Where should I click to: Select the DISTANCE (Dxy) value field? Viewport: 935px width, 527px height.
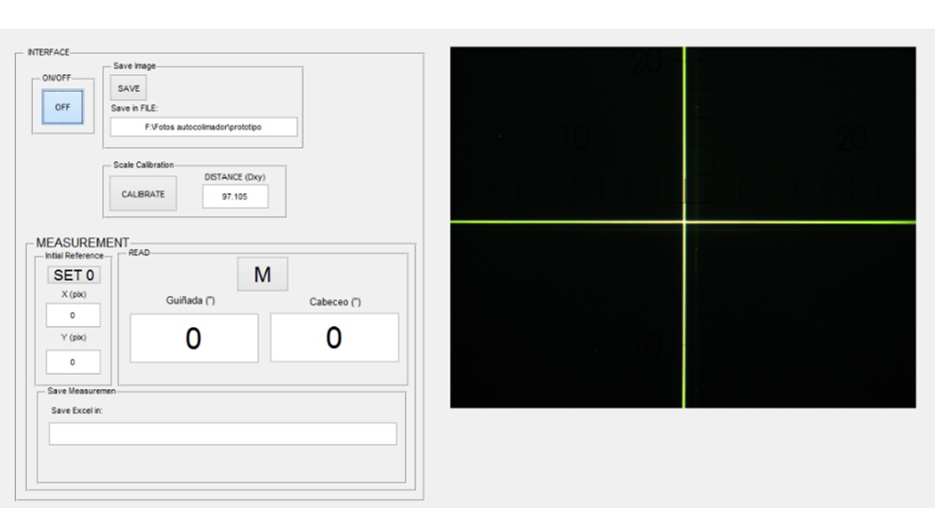[235, 196]
